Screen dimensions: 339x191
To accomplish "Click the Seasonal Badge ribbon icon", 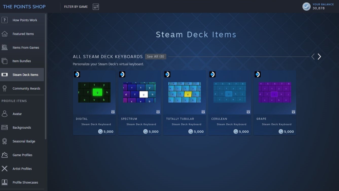I will (x=4, y=141).
